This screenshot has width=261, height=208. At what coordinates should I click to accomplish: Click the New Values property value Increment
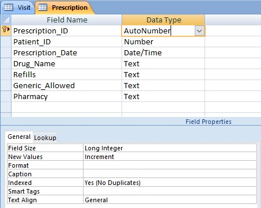[x=170, y=157]
